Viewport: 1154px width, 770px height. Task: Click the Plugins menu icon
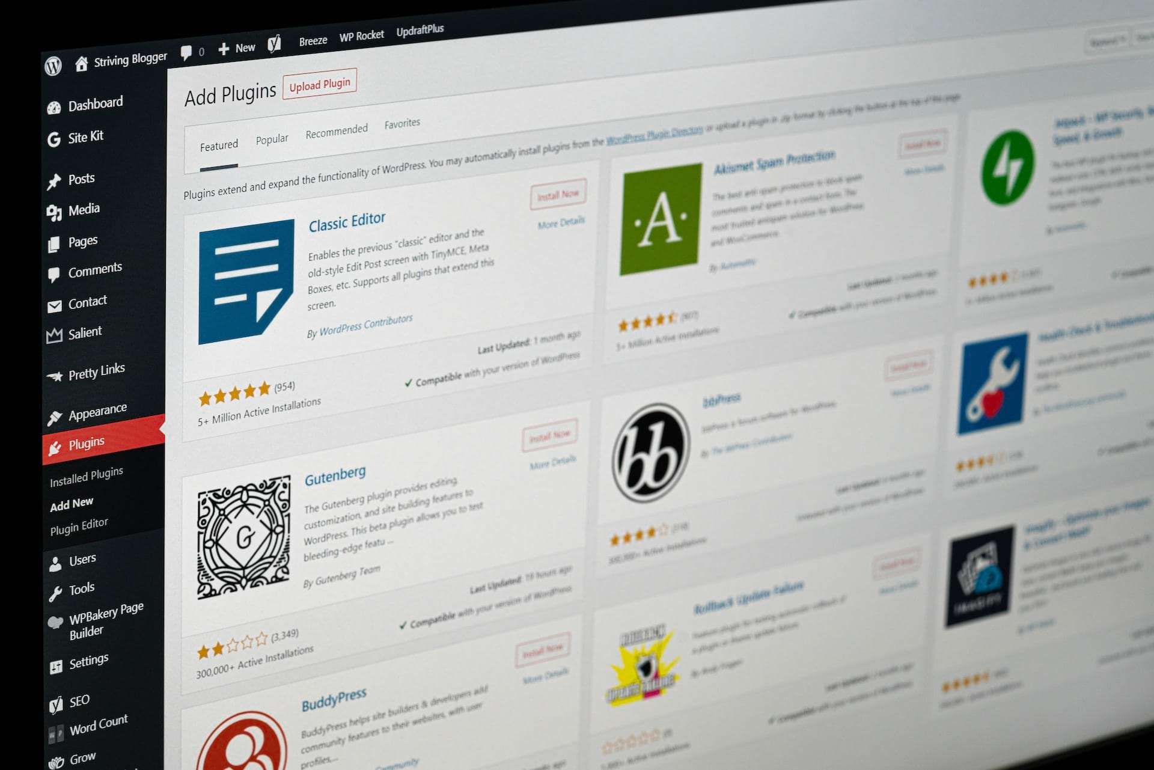point(54,442)
